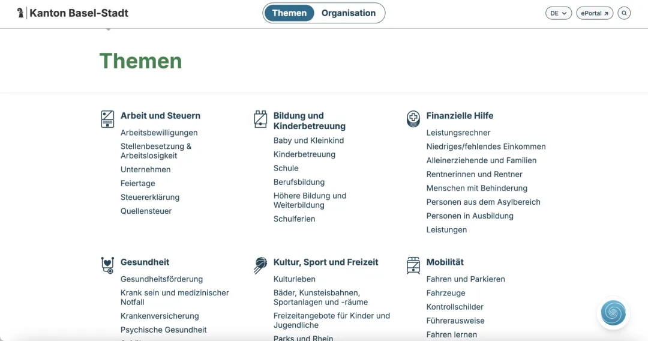
Task: Open the search magnifier icon
Action: tap(624, 13)
